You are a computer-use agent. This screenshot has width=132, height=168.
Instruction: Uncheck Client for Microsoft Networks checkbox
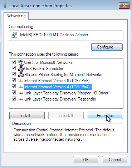14,62
